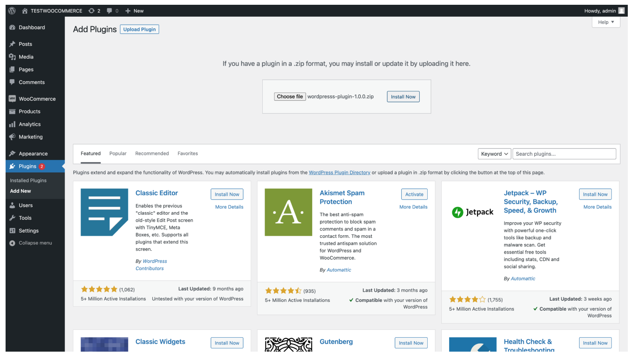Click the updates refresh icon showing 2
Viewport: 629px width, 360px height.
point(92,11)
